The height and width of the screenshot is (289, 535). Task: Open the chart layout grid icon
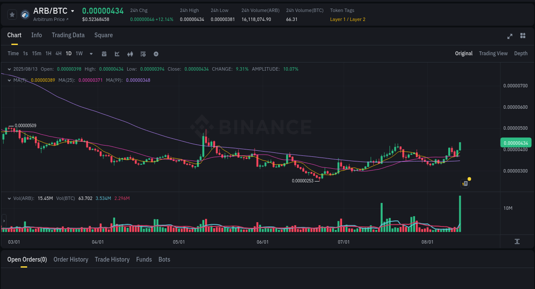(523, 36)
